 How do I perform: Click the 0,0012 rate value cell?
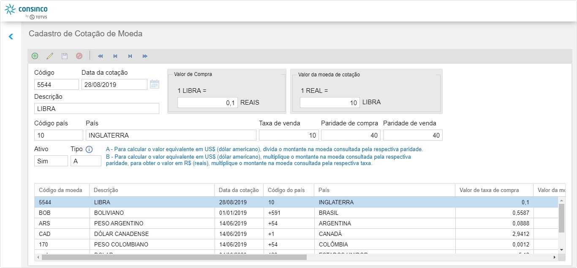[x=494, y=244]
